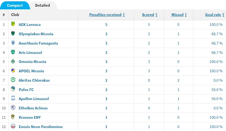Image resolution: width=226 pixels, height=131 pixels.
Task: Click the Krasava ENY crest icon
Action: coord(13,117)
